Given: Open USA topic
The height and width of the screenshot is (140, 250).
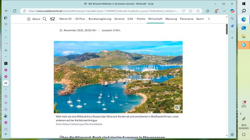Looking at the screenshot, I should pos(130,19).
